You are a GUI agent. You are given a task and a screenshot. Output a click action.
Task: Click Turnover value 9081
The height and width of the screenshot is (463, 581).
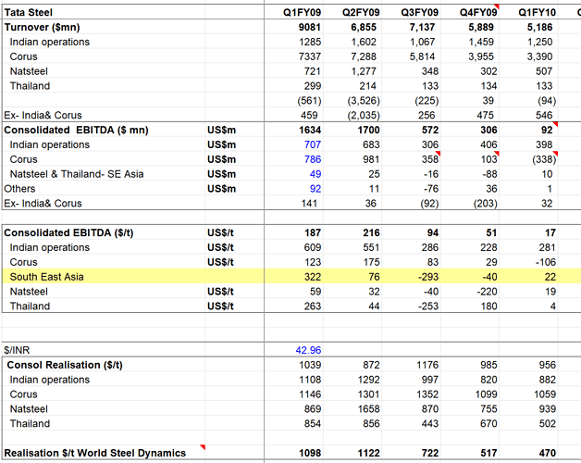point(310,27)
